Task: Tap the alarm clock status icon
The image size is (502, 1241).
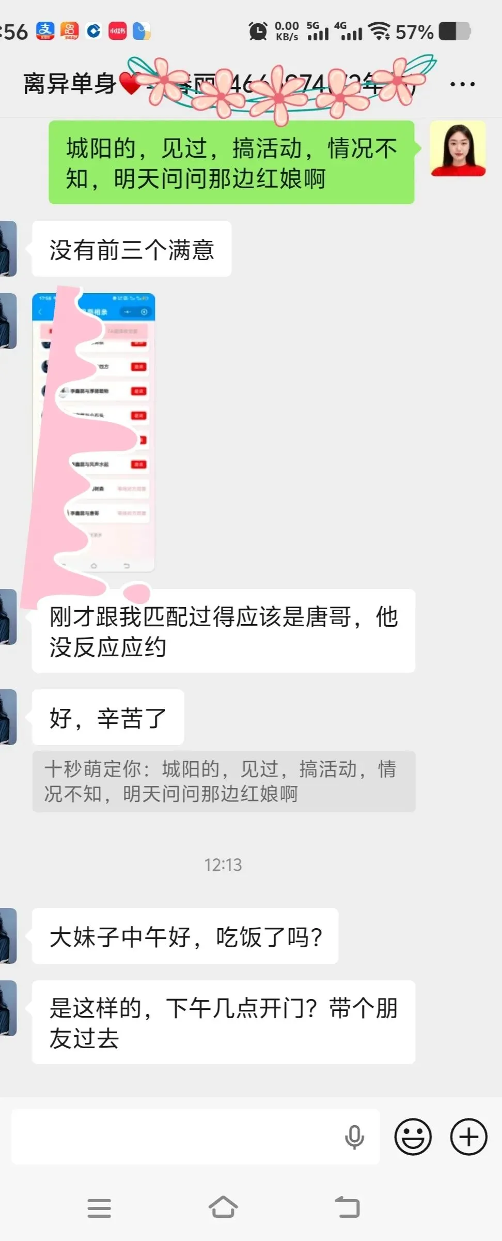Action: [258, 31]
